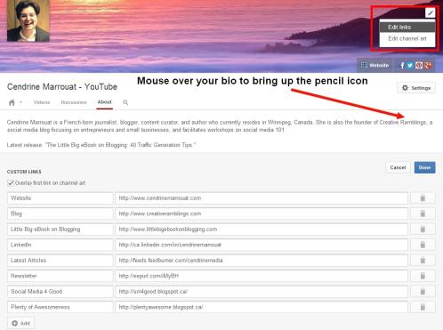Open the Pinterest icon on channel art
This screenshot has width=443, height=330.
coord(419,65)
